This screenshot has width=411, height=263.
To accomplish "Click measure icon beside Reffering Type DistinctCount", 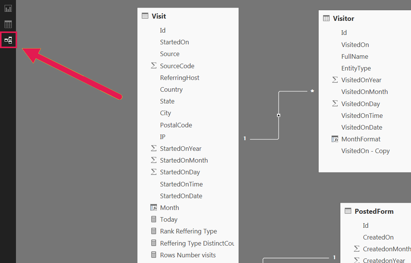I will coord(153,243).
